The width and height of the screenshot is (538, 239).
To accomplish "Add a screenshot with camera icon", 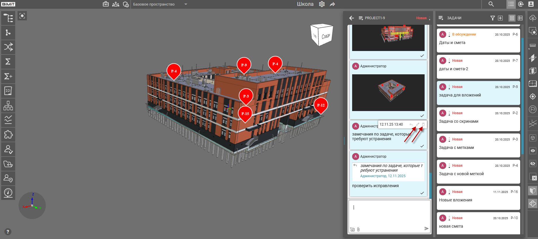I will coord(352,229).
